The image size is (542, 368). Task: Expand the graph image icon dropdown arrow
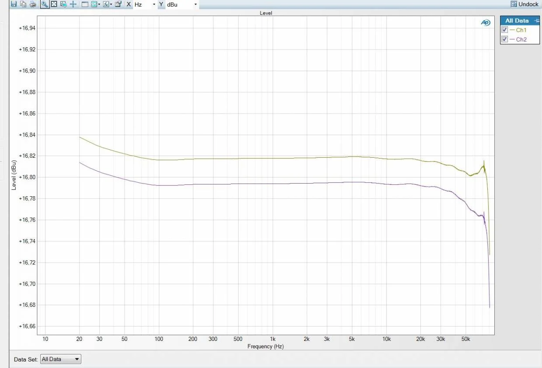99,4
